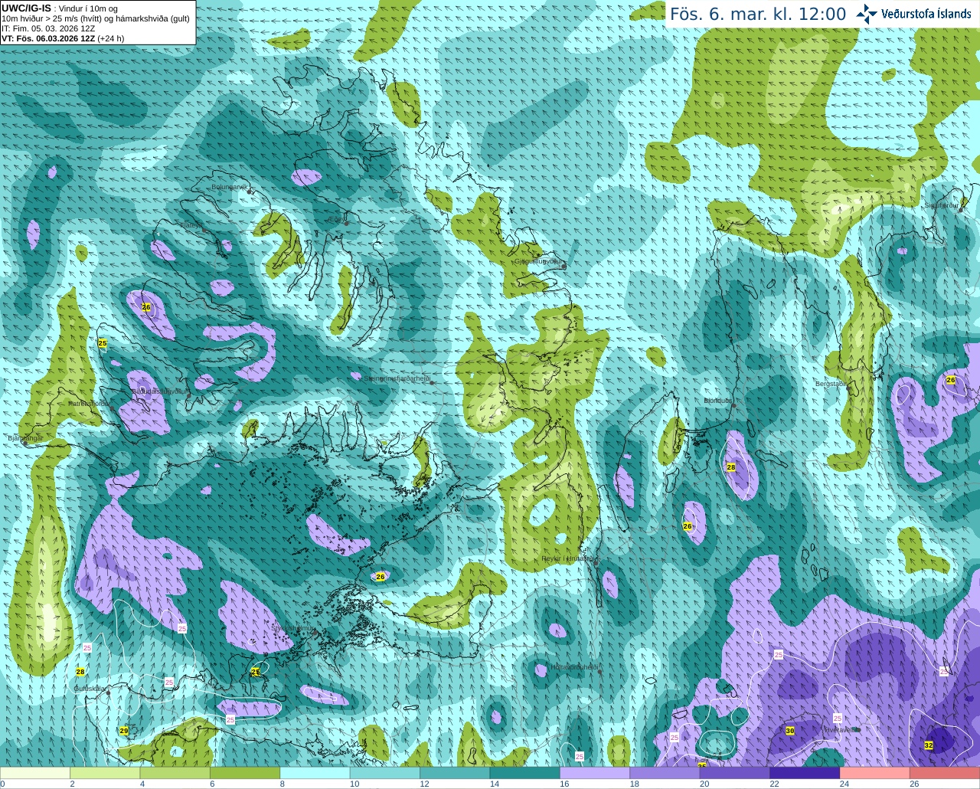Click the Siglufjörður station label

coord(942,205)
